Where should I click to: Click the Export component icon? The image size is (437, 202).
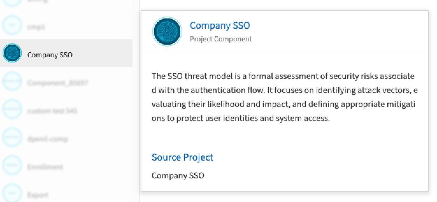point(12,193)
